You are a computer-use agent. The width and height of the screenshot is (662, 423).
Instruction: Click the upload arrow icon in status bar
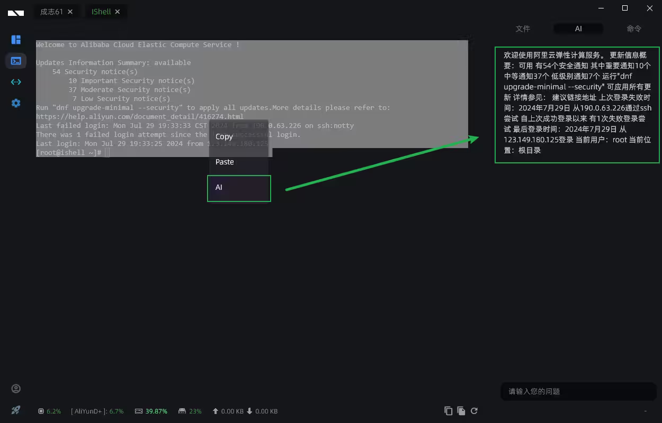pyautogui.click(x=215, y=411)
